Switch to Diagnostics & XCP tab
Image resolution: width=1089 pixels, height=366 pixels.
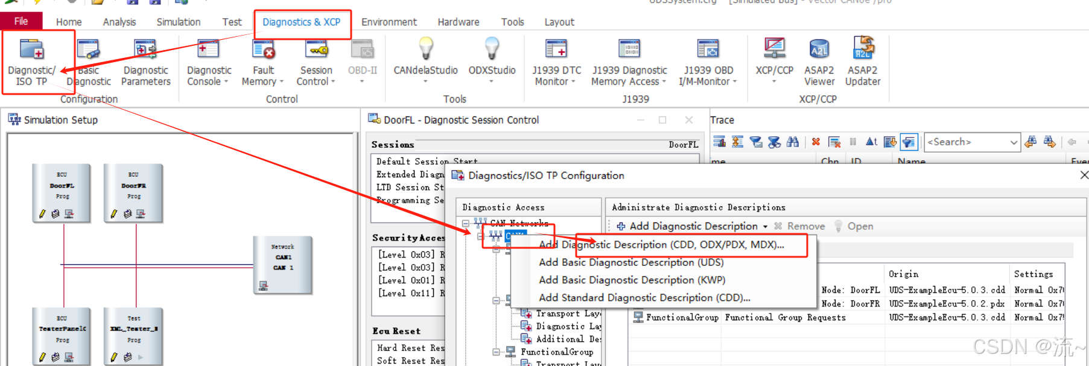tap(302, 22)
